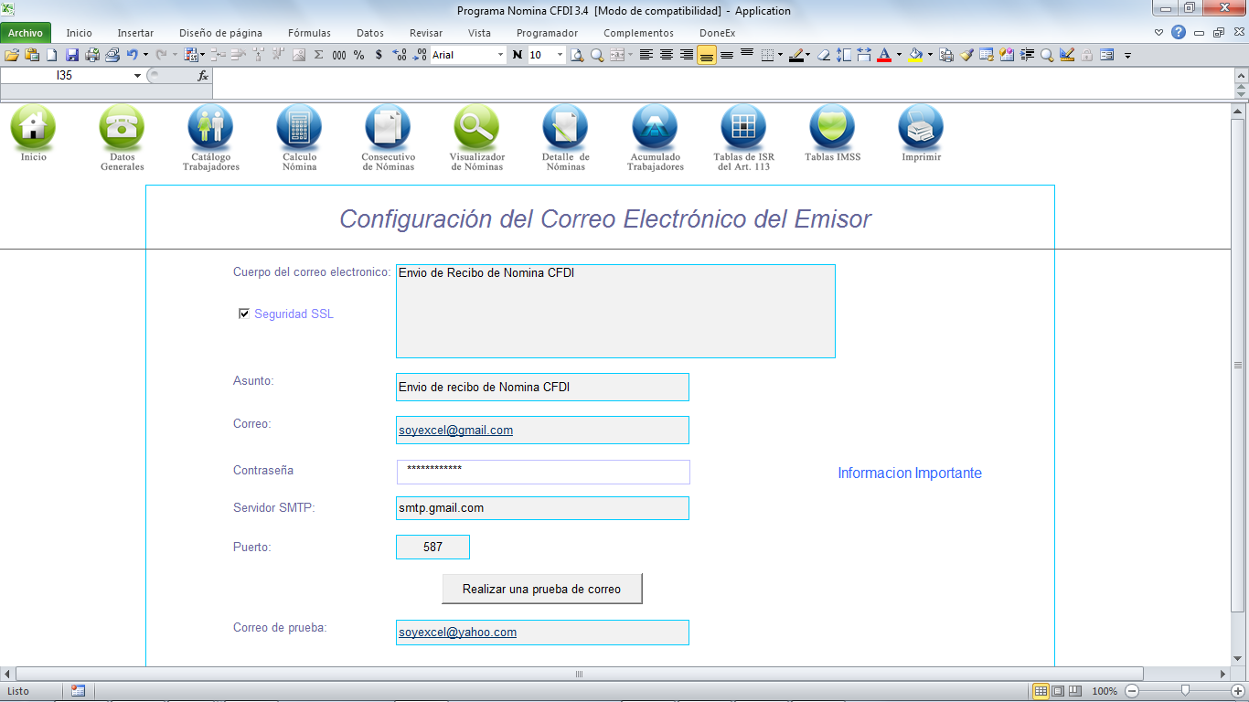Open the borders dropdown arrow
The width and height of the screenshot is (1249, 702).
(780, 55)
